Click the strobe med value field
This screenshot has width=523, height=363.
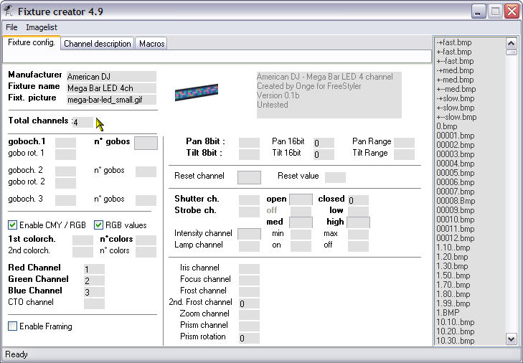[x=301, y=222]
